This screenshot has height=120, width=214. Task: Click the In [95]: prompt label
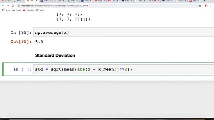(21, 33)
